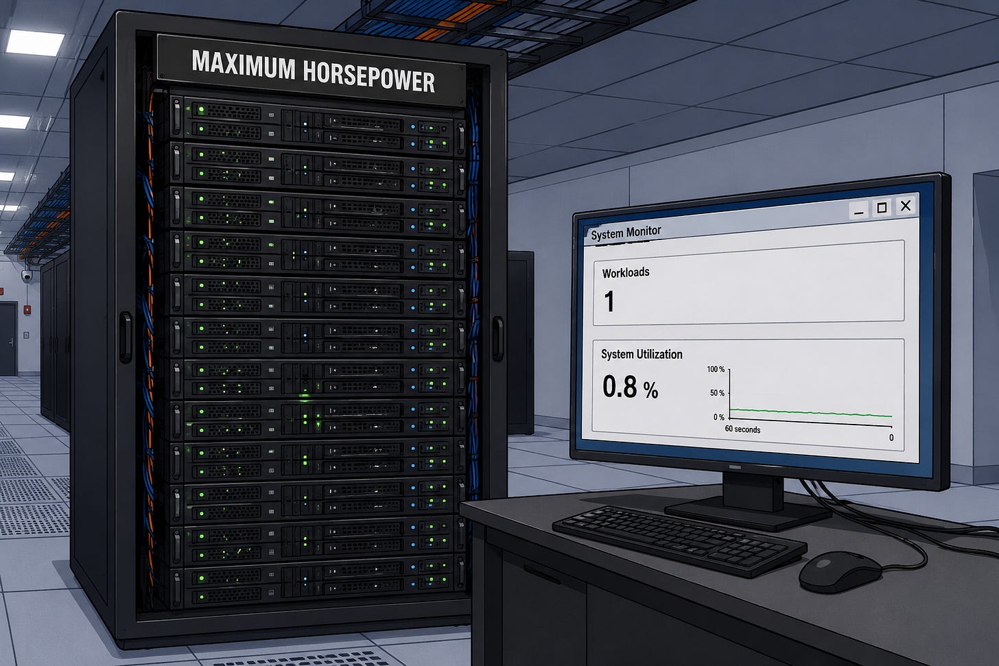999x666 pixels.
Task: Close the System Monitor window
Action: coord(906,205)
